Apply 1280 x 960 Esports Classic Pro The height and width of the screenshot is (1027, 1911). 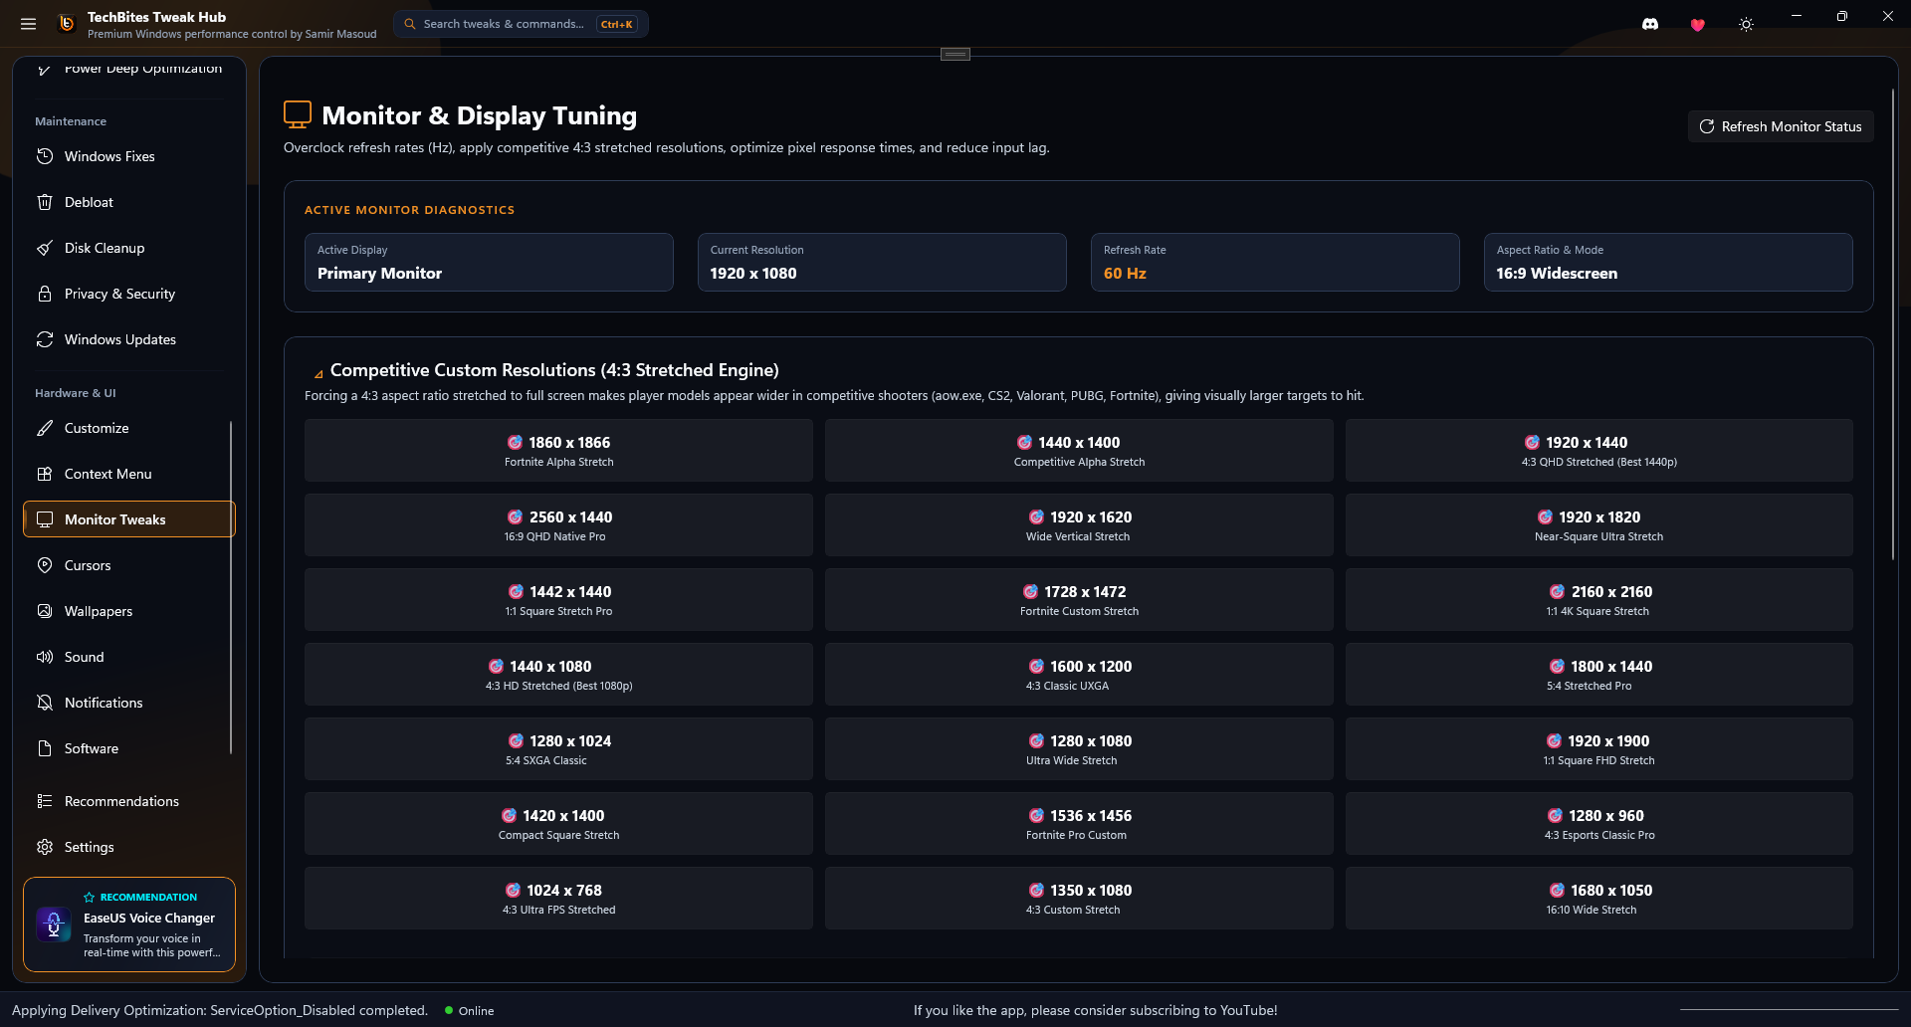pos(1599,824)
